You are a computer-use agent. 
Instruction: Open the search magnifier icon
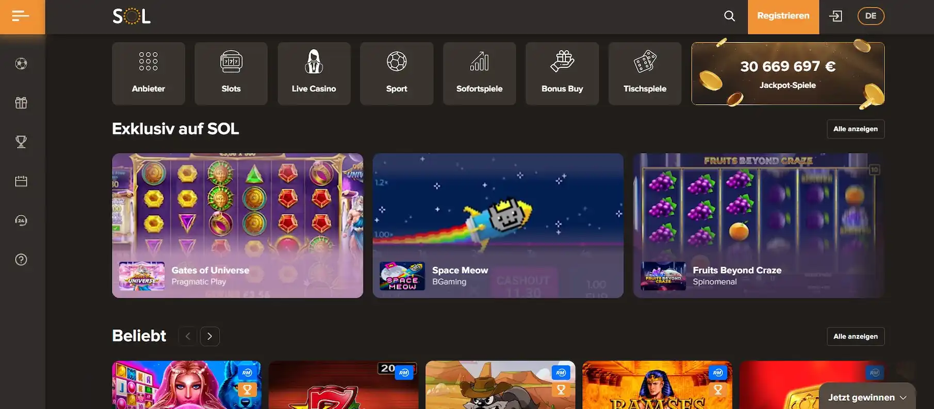729,16
